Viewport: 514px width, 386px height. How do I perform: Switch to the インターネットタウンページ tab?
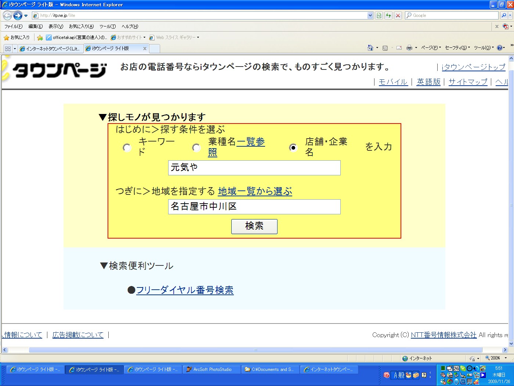[51, 49]
